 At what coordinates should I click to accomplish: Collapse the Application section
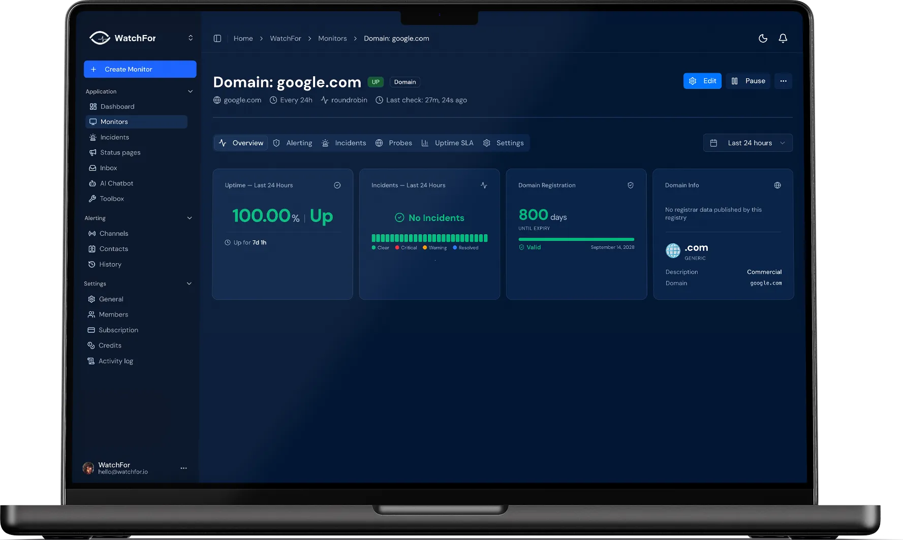tap(191, 91)
